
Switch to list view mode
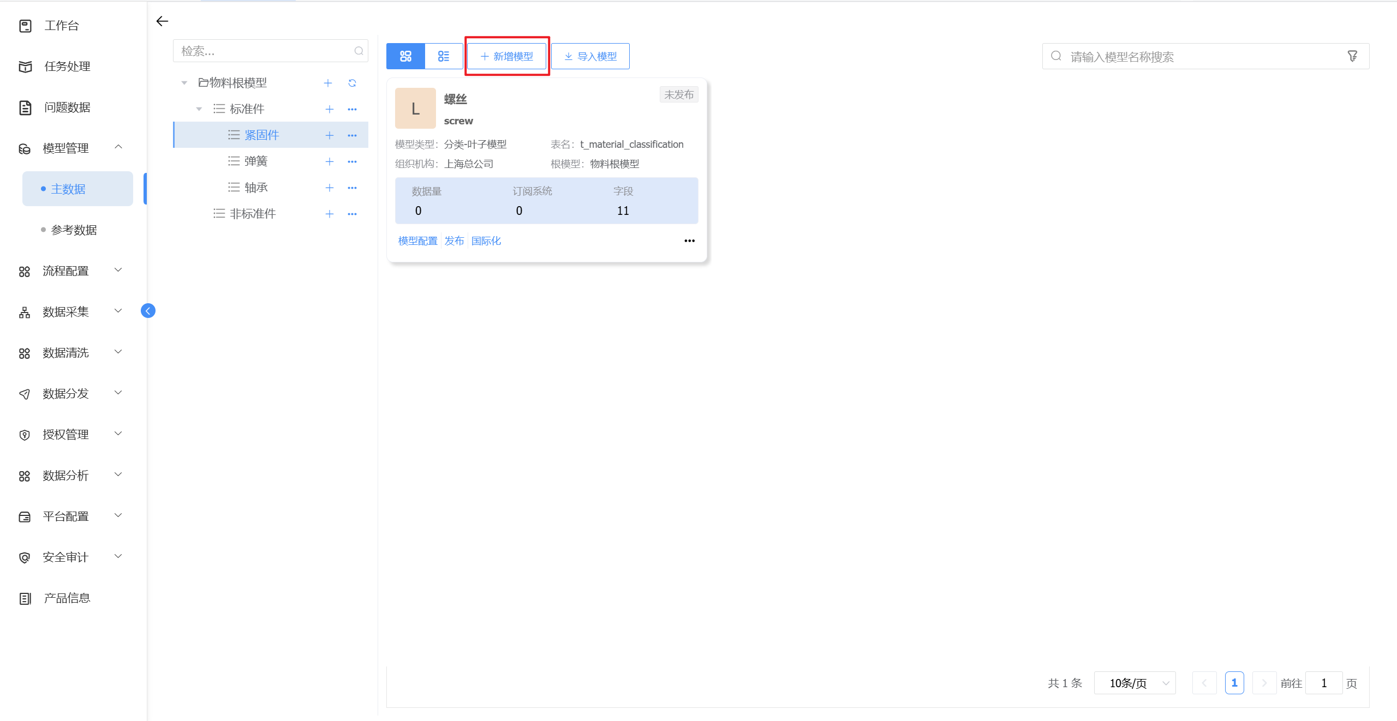click(444, 56)
